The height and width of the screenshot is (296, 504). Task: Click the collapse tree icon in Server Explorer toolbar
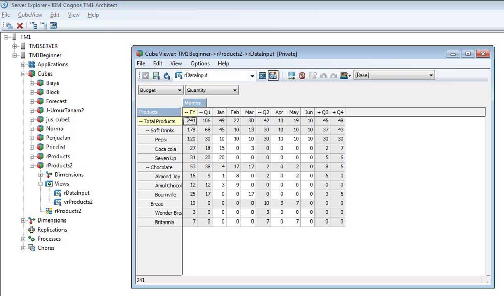(44, 26)
